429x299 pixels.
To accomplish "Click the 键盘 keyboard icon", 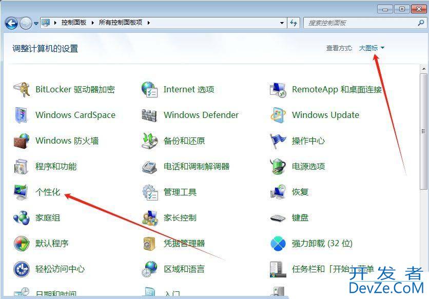I will [x=278, y=218].
